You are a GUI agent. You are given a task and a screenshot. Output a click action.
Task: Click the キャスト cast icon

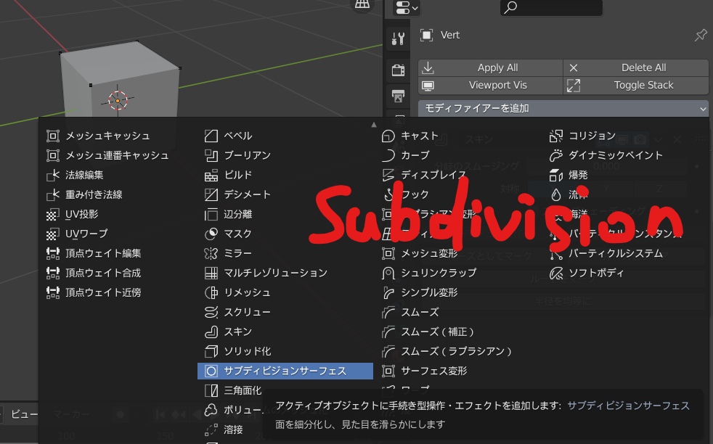[x=388, y=136]
